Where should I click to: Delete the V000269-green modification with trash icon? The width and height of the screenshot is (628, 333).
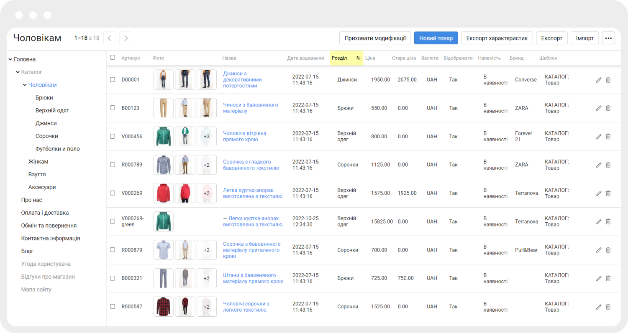[x=608, y=221]
